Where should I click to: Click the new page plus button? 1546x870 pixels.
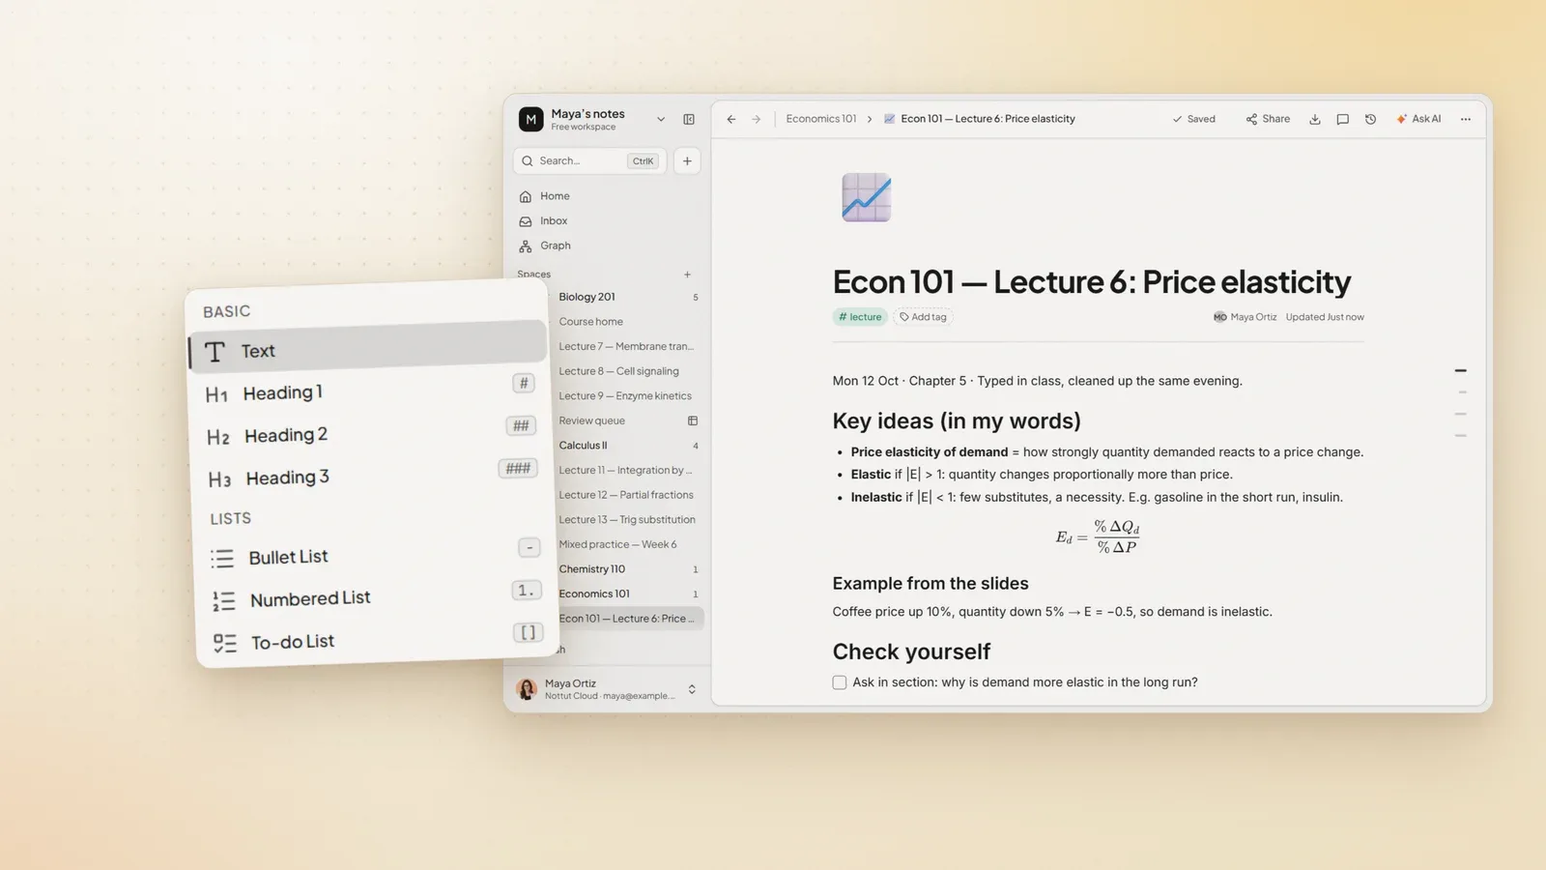point(687,161)
